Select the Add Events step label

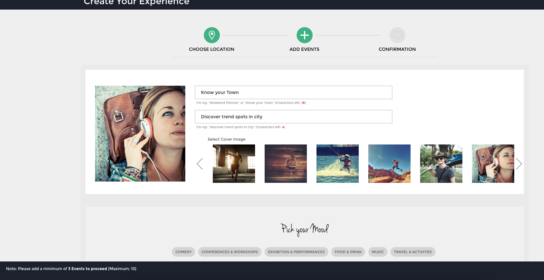coord(304,49)
